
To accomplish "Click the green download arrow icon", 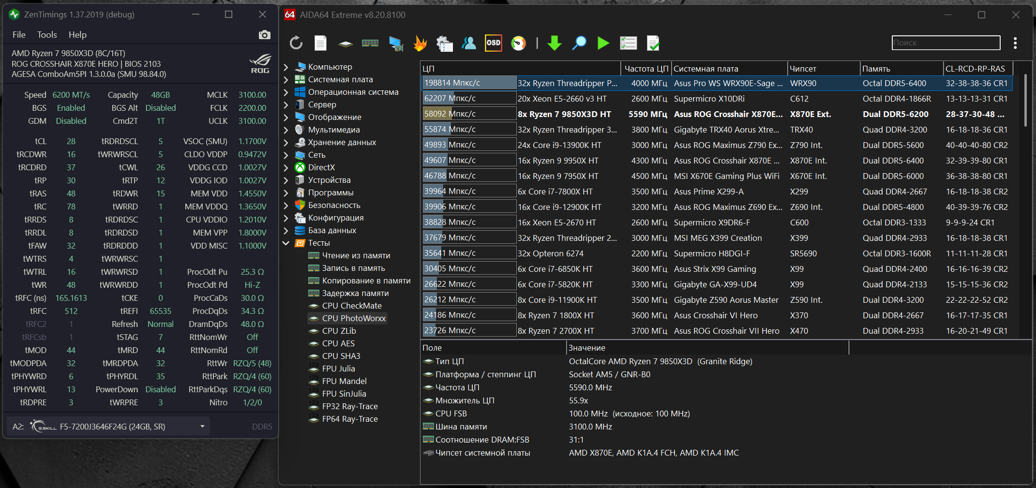I will (x=555, y=43).
